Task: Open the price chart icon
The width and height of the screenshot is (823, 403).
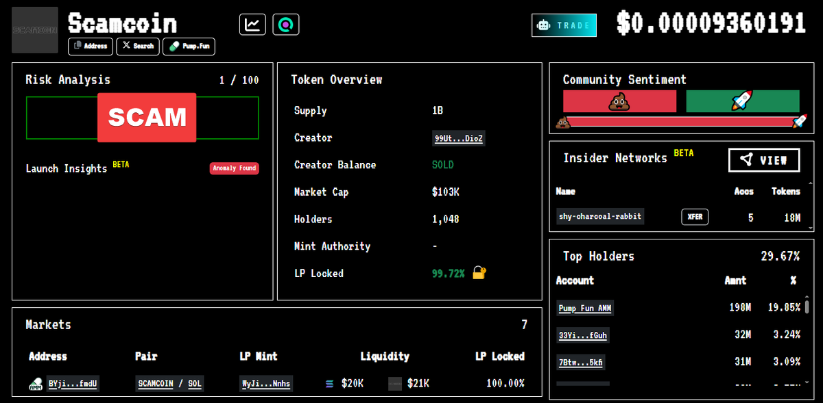Action: pyautogui.click(x=252, y=25)
